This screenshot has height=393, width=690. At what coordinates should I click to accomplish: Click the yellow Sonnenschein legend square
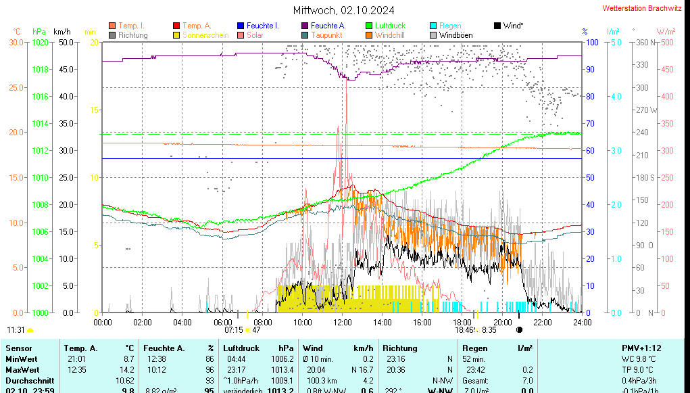click(x=176, y=35)
